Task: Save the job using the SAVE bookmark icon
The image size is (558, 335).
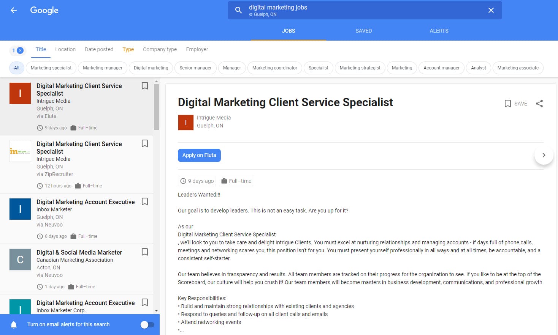Action: point(507,103)
